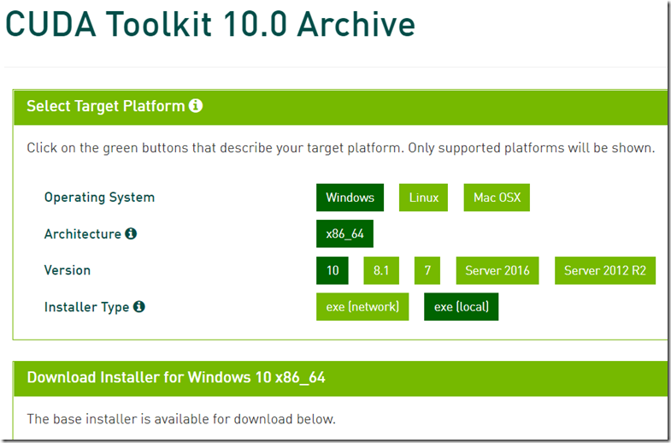Choose Server 2012 R2 version
This screenshot has height=443, width=671.
point(605,270)
